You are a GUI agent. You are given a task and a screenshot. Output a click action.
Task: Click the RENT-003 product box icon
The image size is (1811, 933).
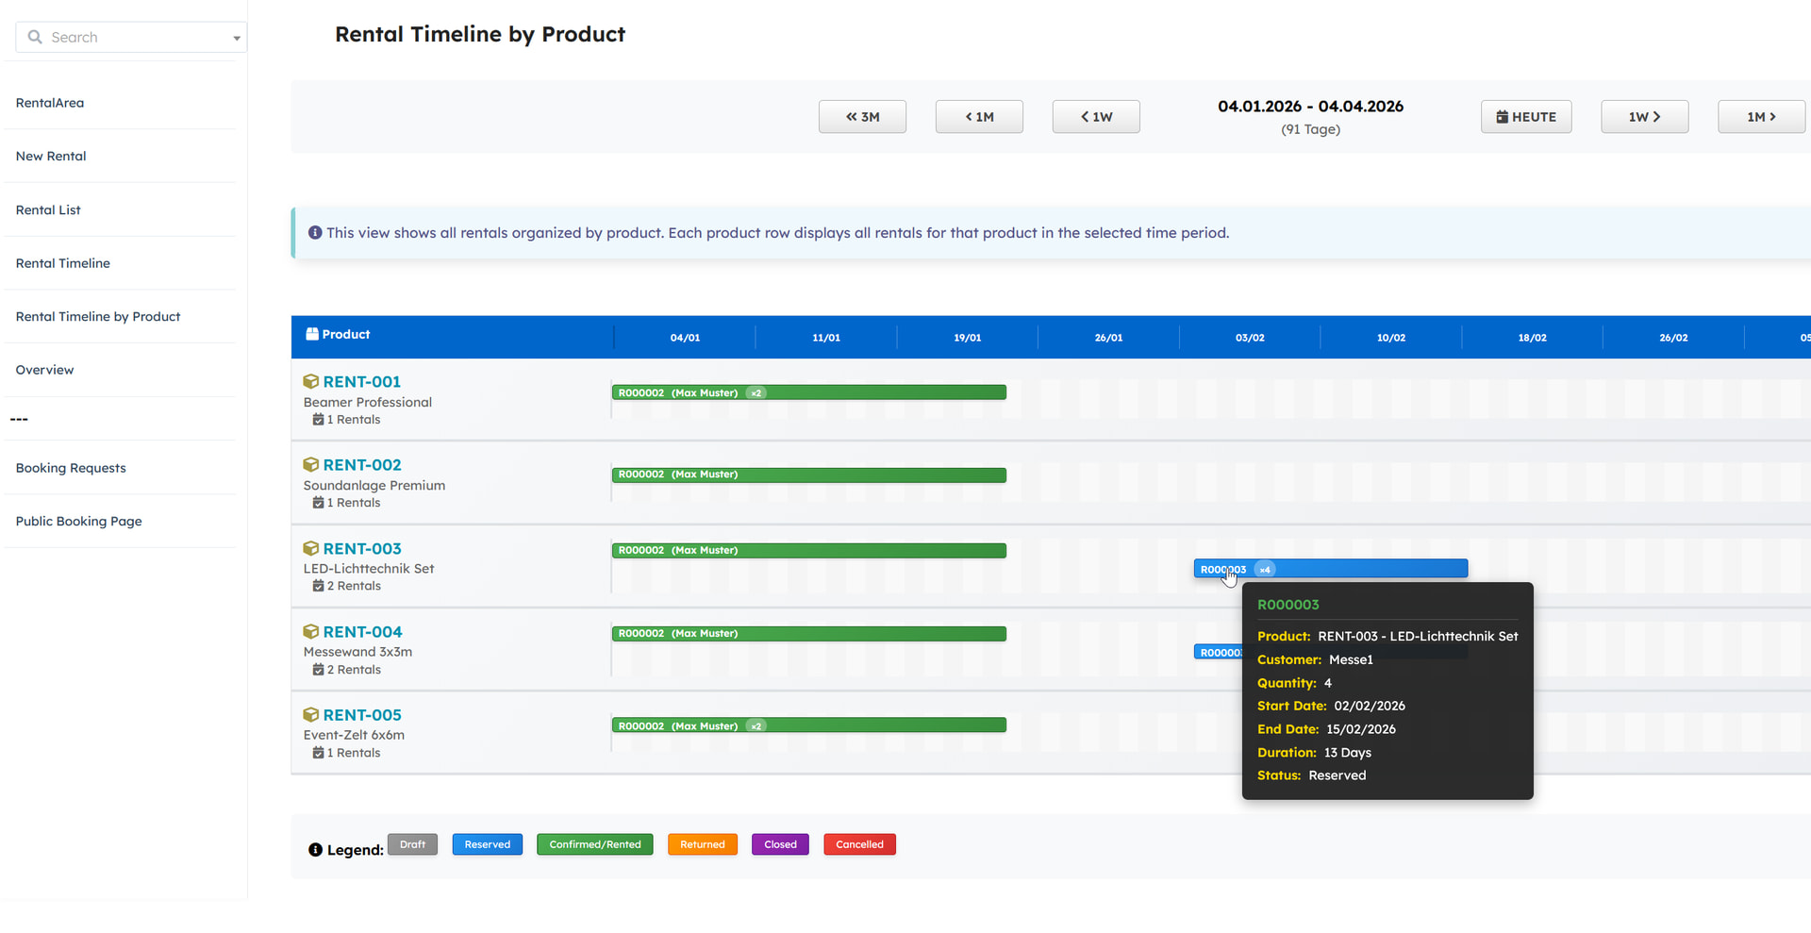(310, 549)
